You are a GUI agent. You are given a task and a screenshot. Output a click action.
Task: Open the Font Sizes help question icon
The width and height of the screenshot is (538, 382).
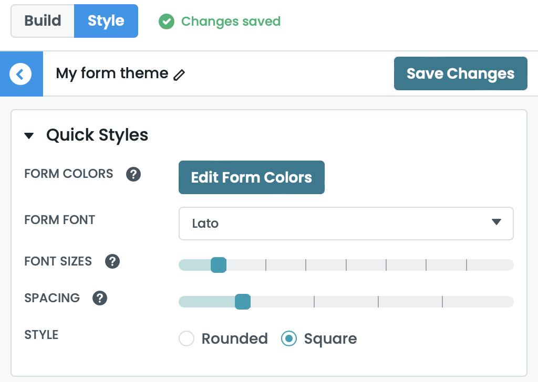point(112,261)
